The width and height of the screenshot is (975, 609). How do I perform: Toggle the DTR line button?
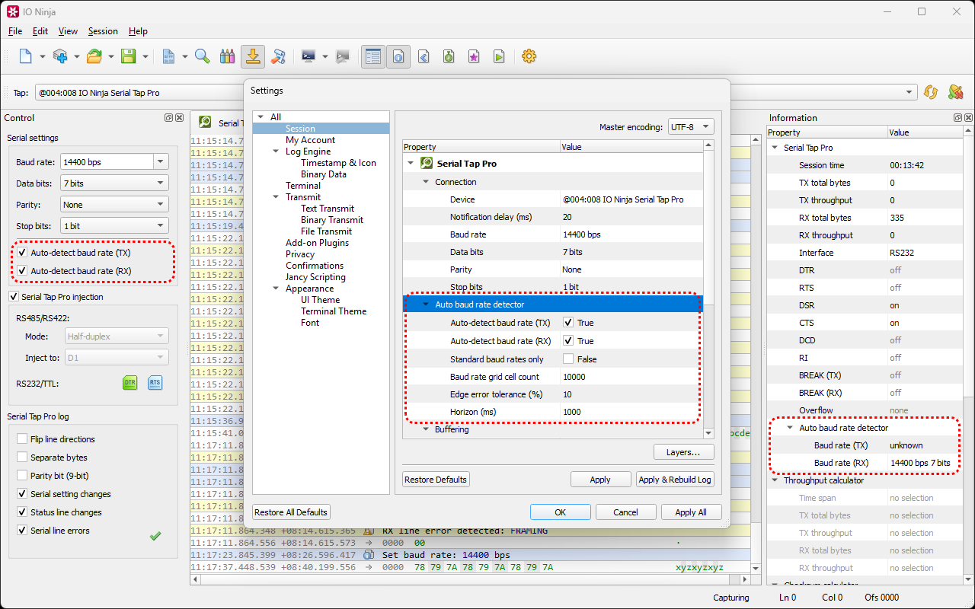coord(129,383)
